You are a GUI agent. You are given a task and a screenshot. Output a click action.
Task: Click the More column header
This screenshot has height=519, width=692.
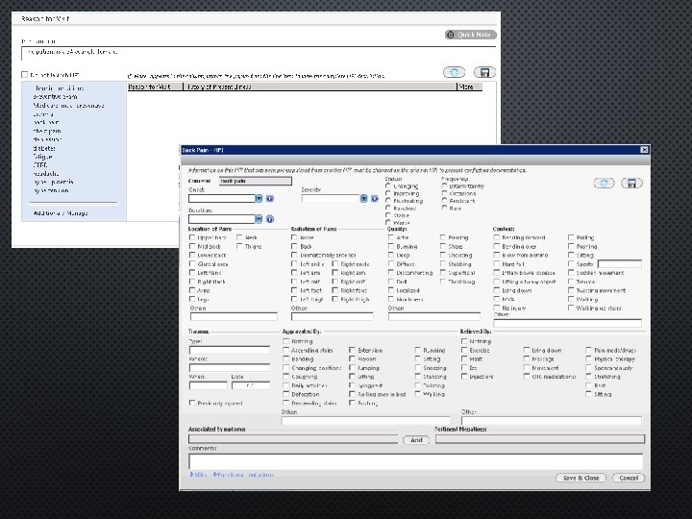click(x=469, y=86)
